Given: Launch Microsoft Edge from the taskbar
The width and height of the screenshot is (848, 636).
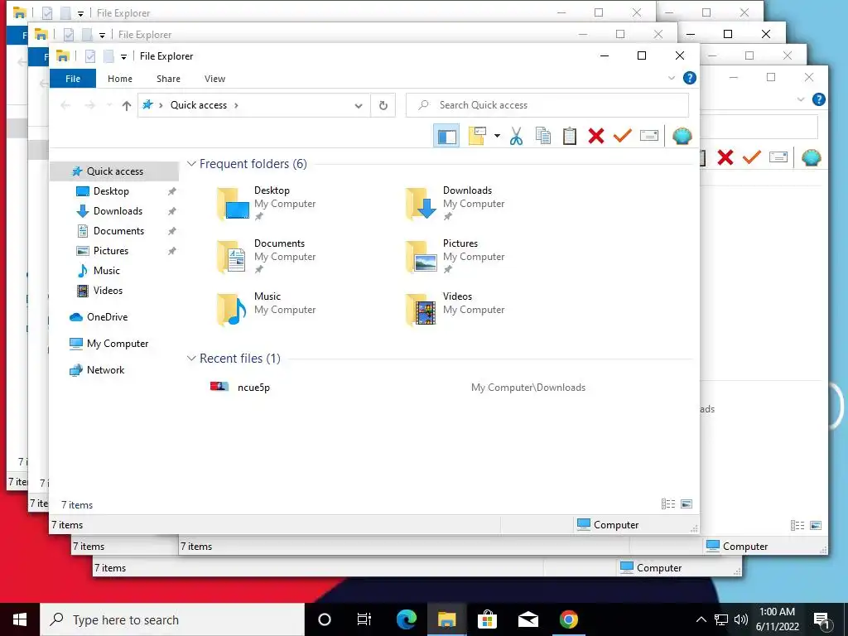Looking at the screenshot, I should 406,619.
